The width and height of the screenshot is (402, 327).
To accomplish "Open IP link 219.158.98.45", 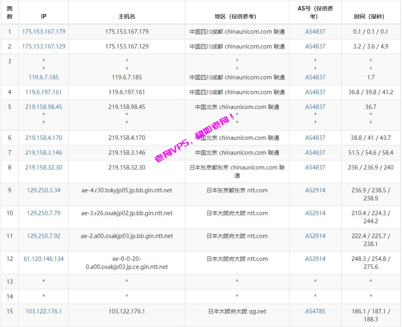I will click(x=44, y=107).
